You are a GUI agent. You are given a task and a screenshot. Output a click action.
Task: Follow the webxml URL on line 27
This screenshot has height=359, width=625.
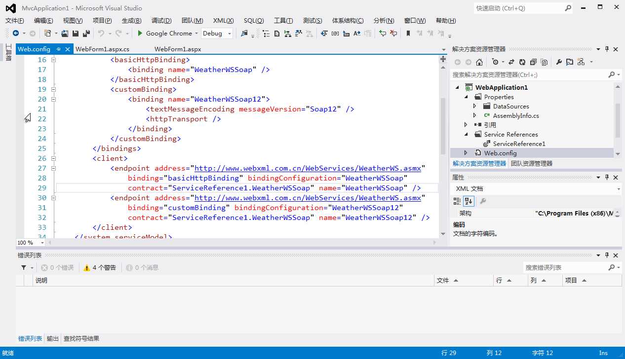[308, 168]
